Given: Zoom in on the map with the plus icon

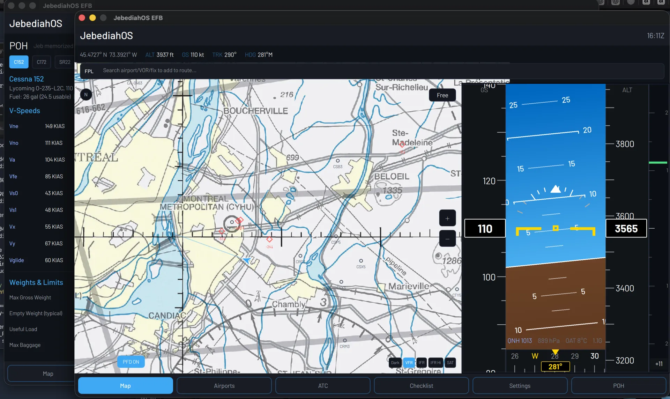Looking at the screenshot, I should (448, 218).
